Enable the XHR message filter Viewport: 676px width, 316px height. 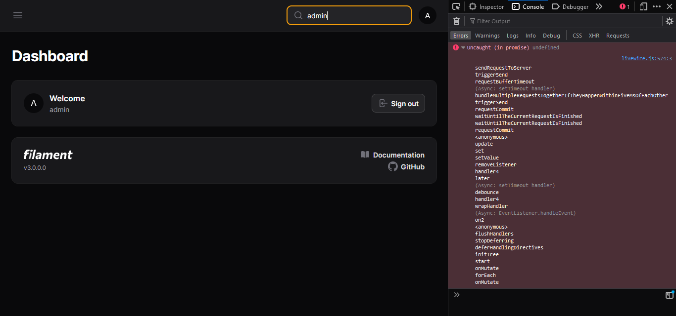point(594,35)
